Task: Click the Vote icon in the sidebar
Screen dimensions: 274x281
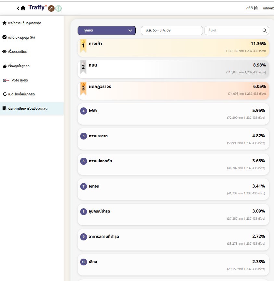Action: coord(6,80)
